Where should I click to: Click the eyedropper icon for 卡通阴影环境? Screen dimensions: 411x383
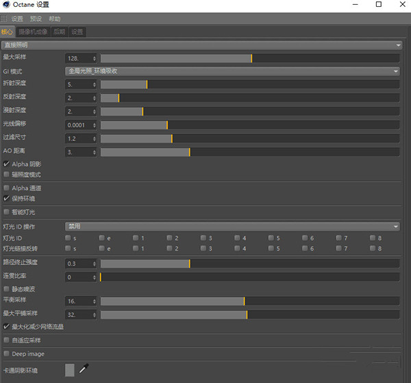84,370
